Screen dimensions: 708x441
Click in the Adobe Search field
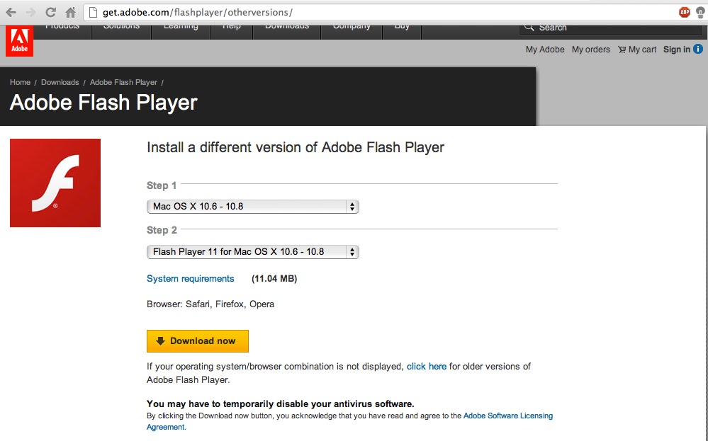tap(609, 28)
